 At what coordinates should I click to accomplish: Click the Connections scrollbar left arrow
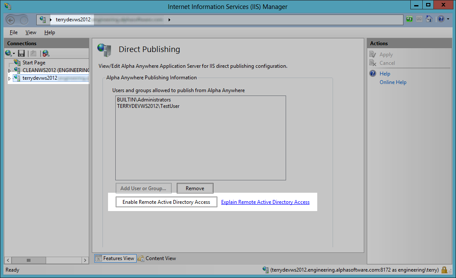coord(8,260)
